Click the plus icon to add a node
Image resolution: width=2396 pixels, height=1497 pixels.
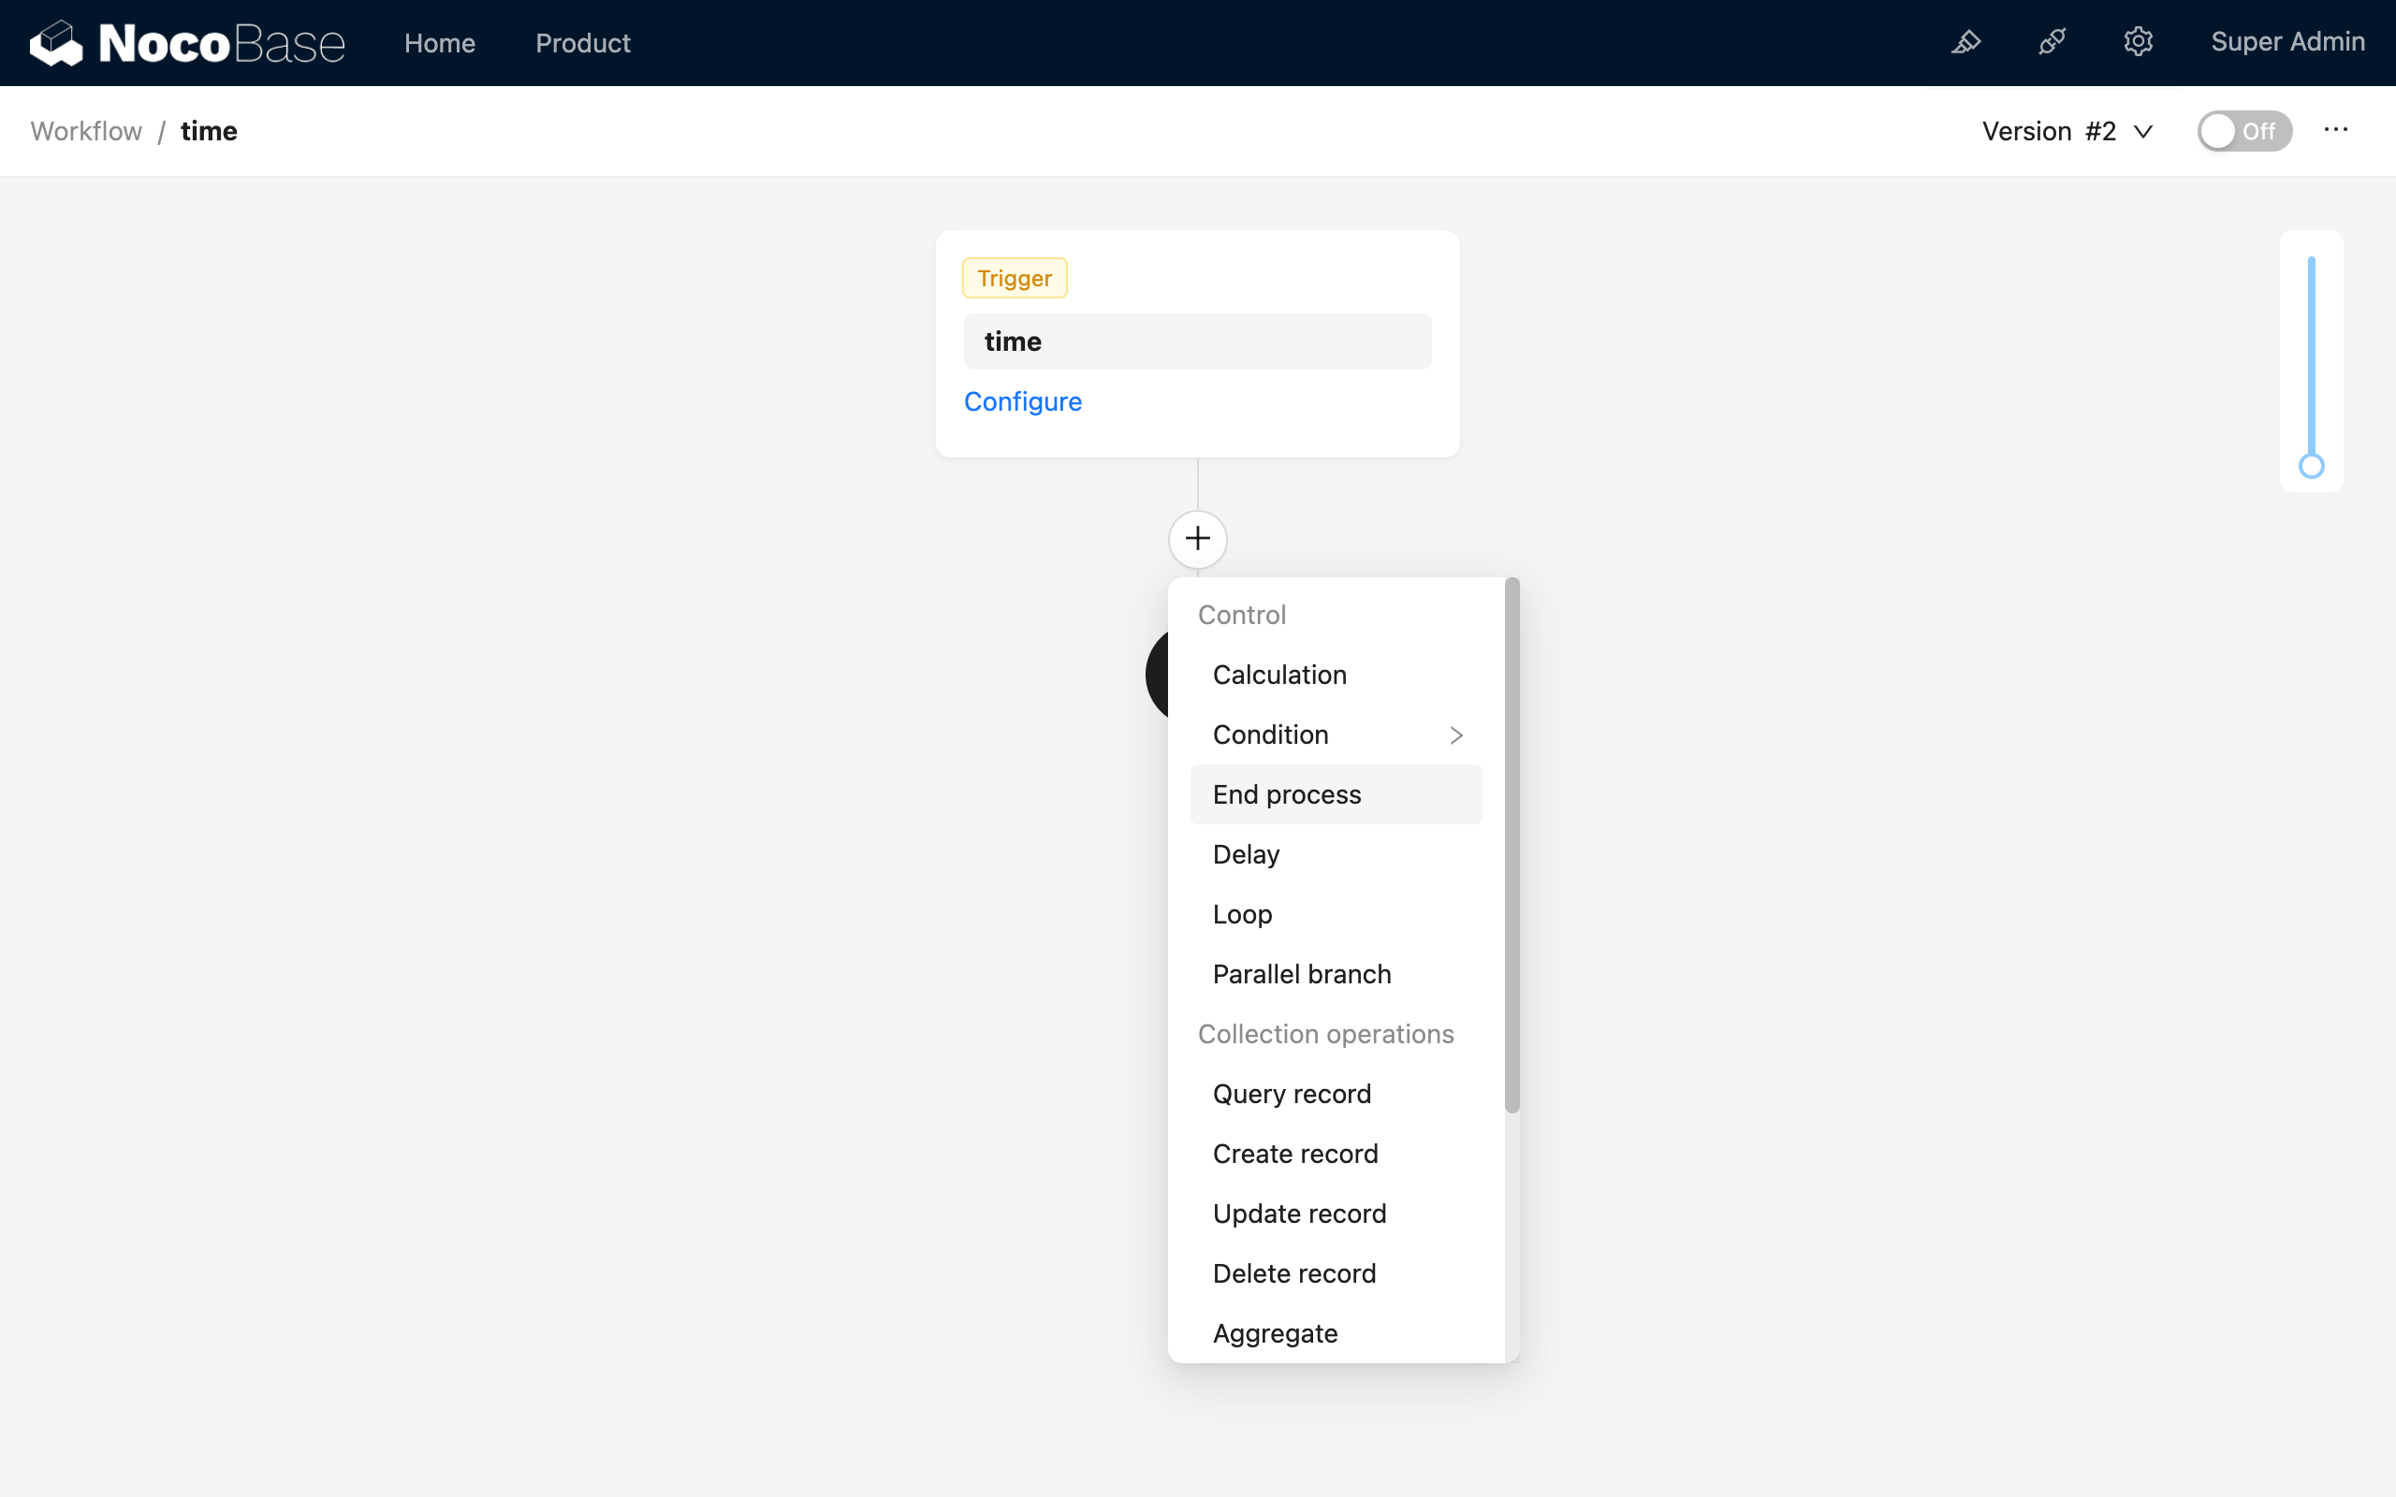1198,539
